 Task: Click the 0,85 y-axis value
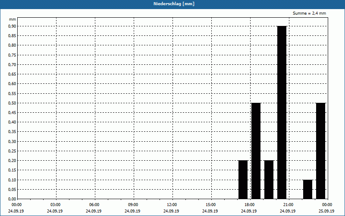tap(12, 36)
